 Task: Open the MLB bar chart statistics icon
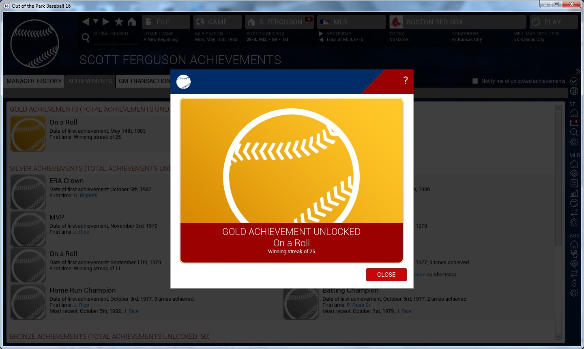(x=574, y=193)
